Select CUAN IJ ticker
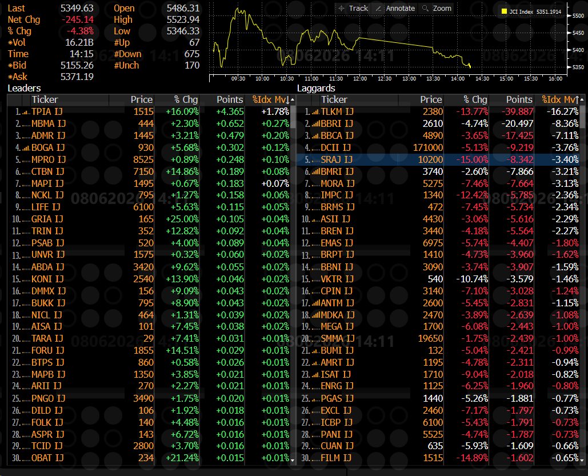The height and width of the screenshot is (476, 588). [x=337, y=446]
